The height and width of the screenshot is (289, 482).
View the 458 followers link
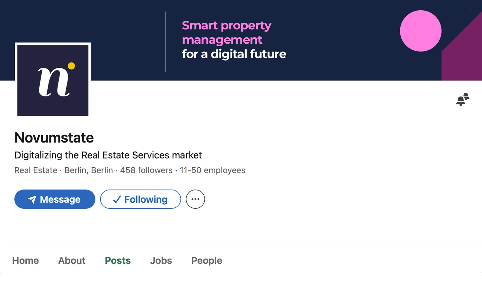click(x=146, y=170)
